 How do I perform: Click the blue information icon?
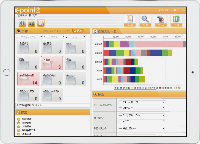[22, 23]
